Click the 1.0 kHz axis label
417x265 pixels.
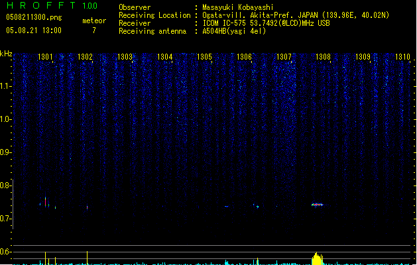point(5,119)
